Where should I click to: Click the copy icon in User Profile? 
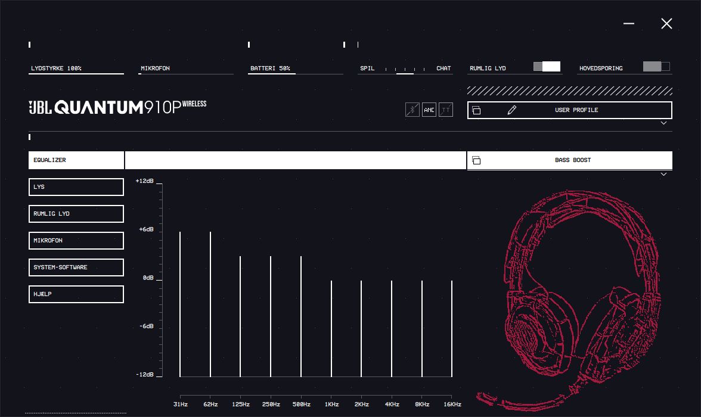click(x=477, y=110)
